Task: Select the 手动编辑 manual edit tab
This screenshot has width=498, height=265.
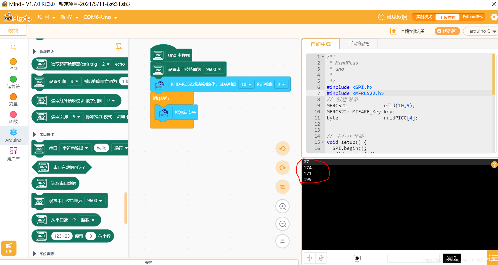Action: click(x=358, y=44)
